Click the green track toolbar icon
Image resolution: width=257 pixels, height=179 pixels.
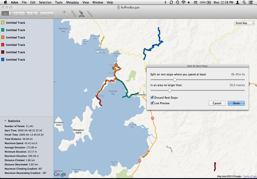click(74, 14)
